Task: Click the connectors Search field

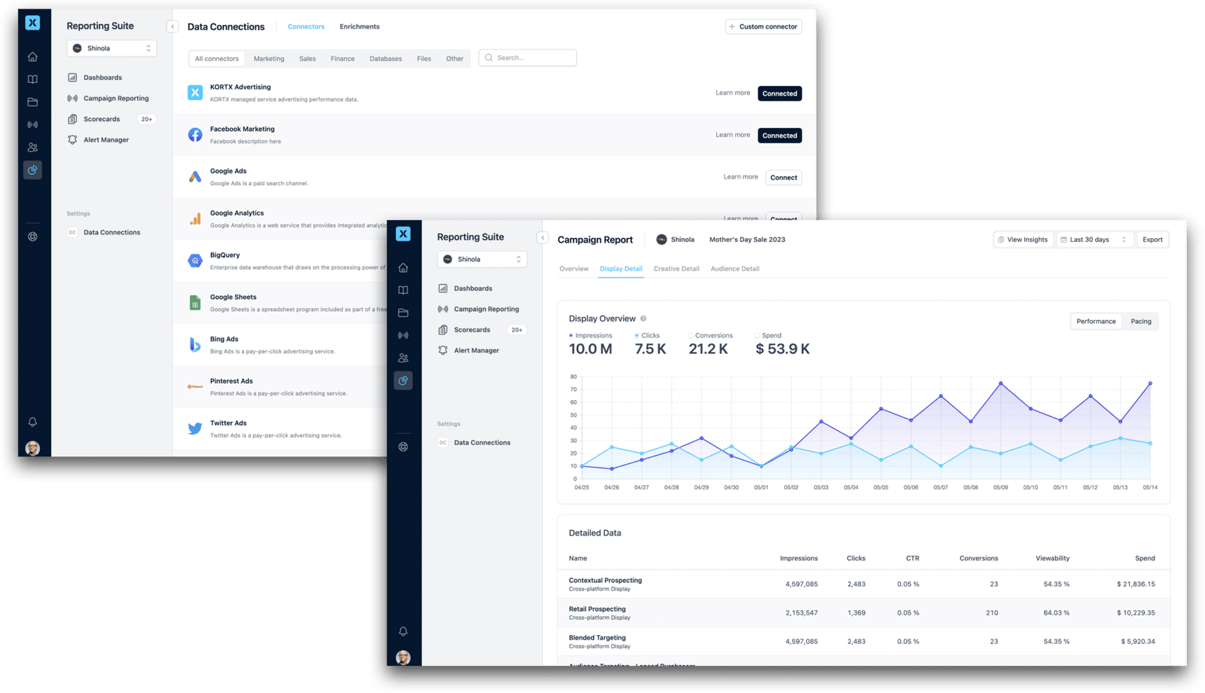Action: pyautogui.click(x=528, y=58)
